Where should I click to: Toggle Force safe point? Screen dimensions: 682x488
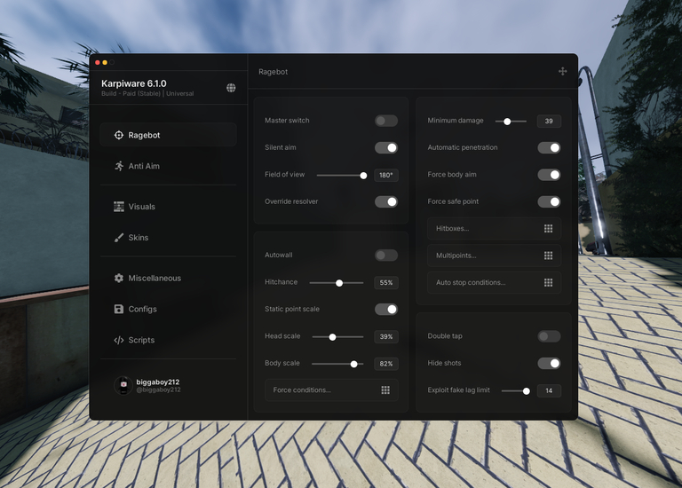tap(549, 201)
